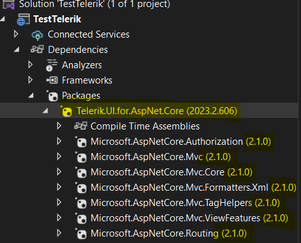Viewport: 301px width, 243px height.
Task: Click the Dependencies node icon
Action: coord(37,49)
